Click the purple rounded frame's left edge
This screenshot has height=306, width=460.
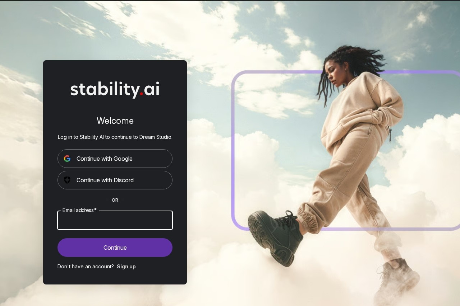click(233, 151)
